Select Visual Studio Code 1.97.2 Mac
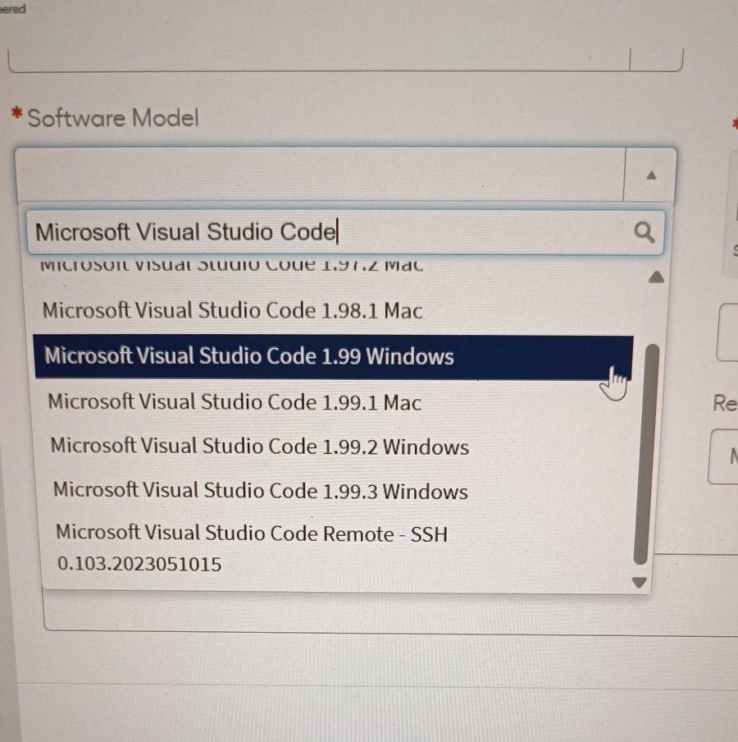 (232, 267)
